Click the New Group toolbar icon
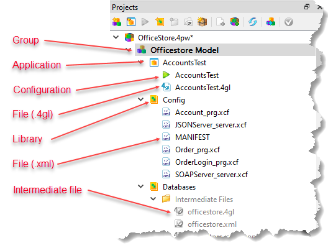The width and height of the screenshot is (328, 248). 117,22
